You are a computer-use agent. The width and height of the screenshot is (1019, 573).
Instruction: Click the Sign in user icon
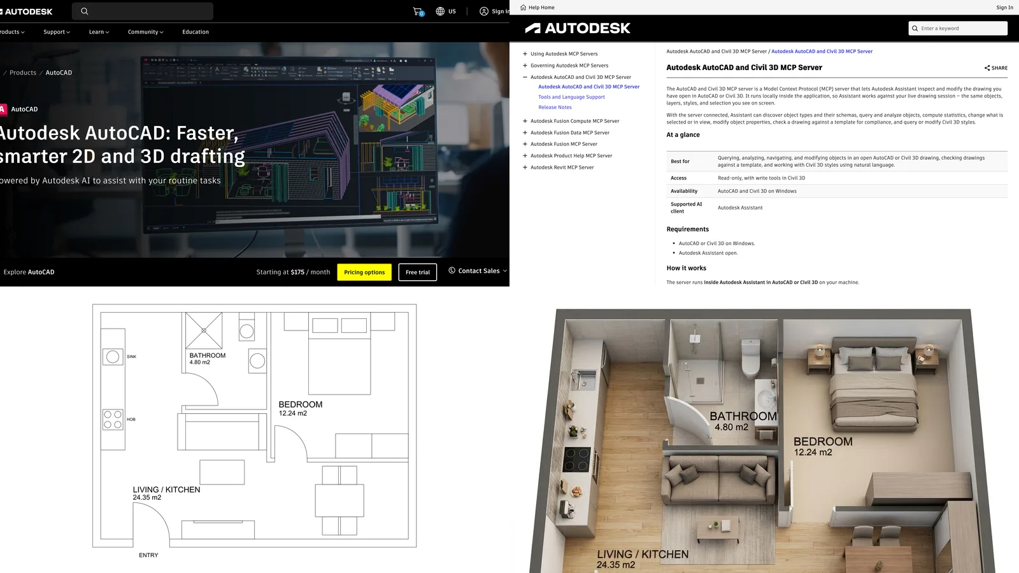click(484, 11)
